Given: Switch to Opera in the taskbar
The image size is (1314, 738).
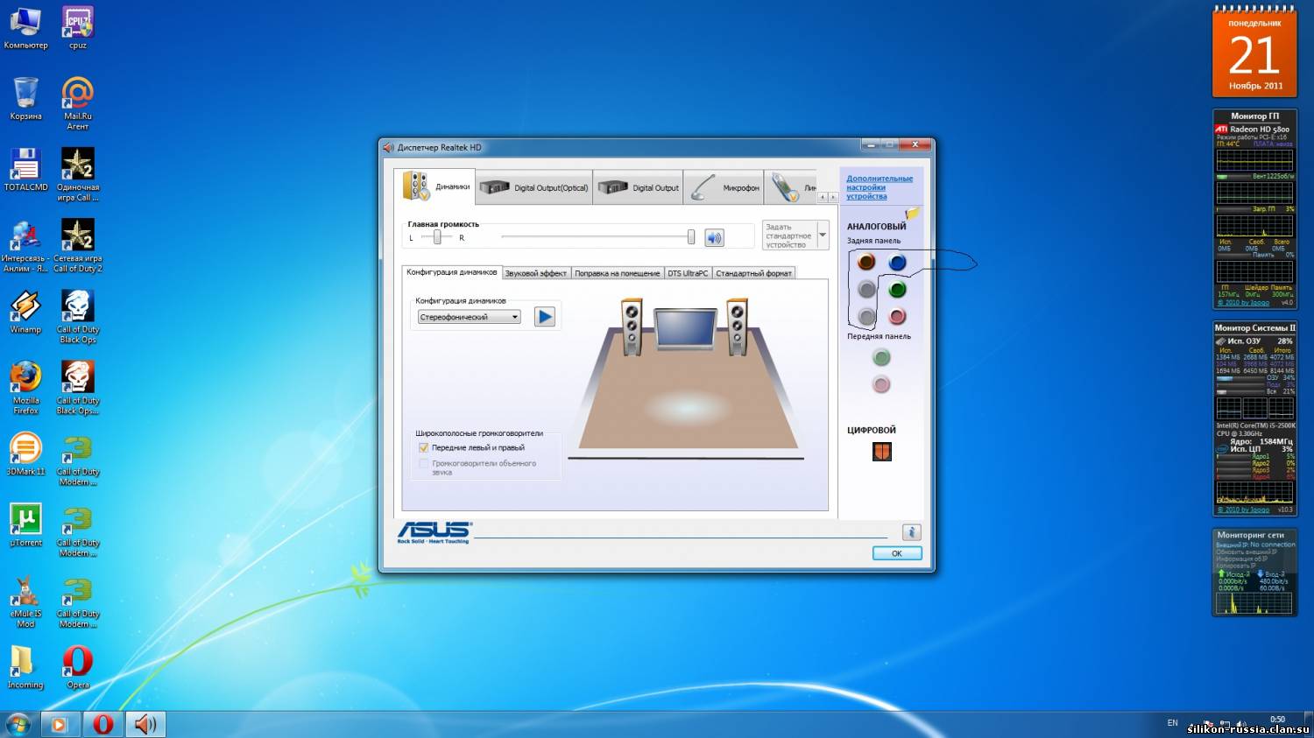Looking at the screenshot, I should pyautogui.click(x=103, y=724).
